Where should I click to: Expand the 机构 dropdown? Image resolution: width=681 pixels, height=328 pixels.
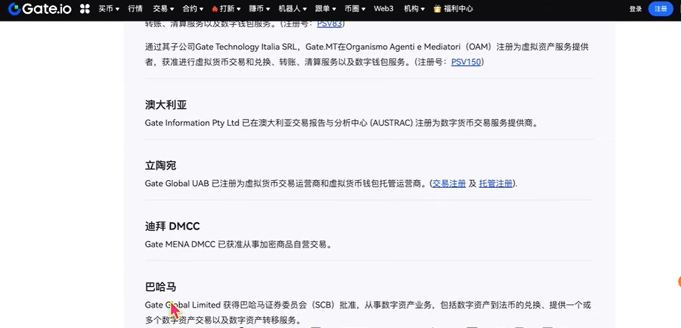[x=415, y=9]
